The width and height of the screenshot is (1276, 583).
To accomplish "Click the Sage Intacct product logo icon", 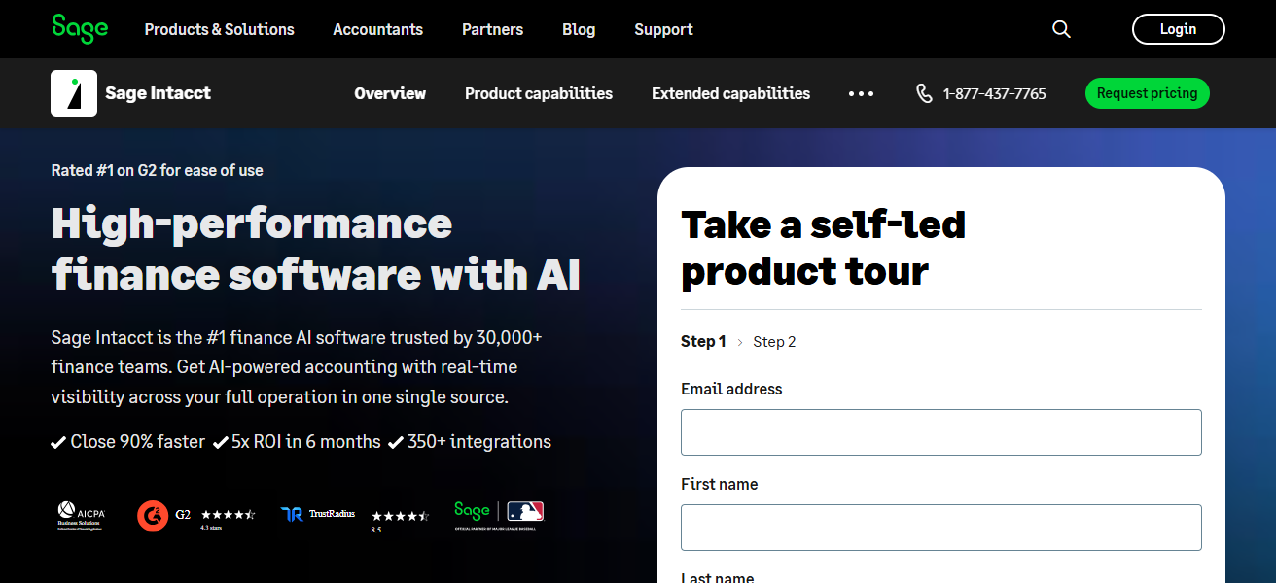I will coord(74,92).
